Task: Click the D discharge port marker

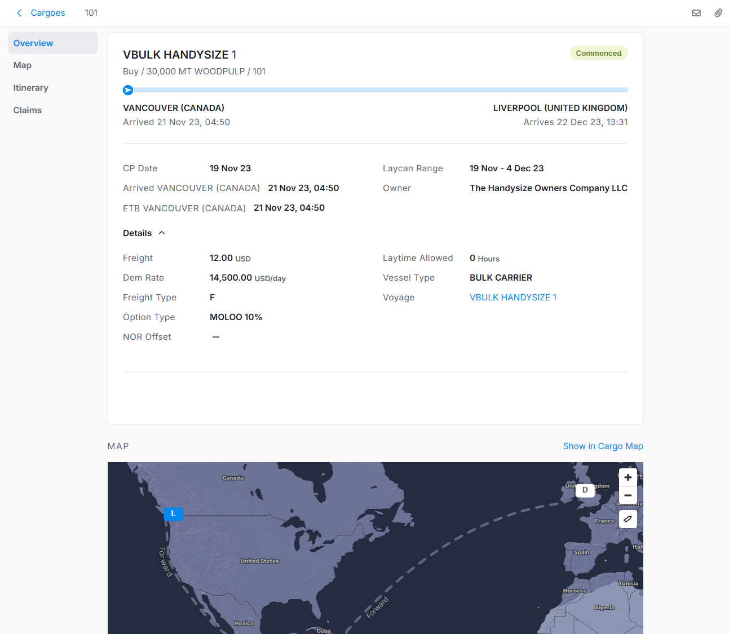Action: pyautogui.click(x=585, y=490)
